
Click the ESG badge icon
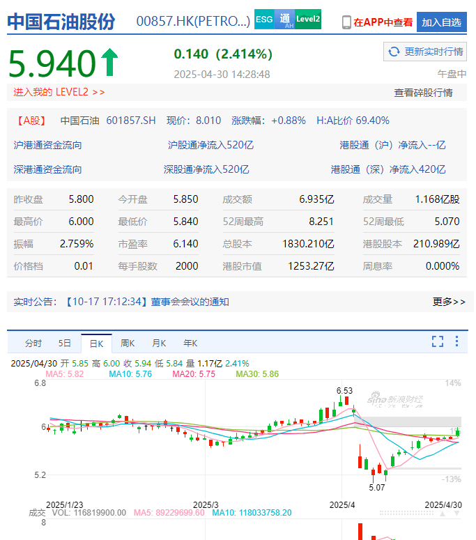[264, 20]
